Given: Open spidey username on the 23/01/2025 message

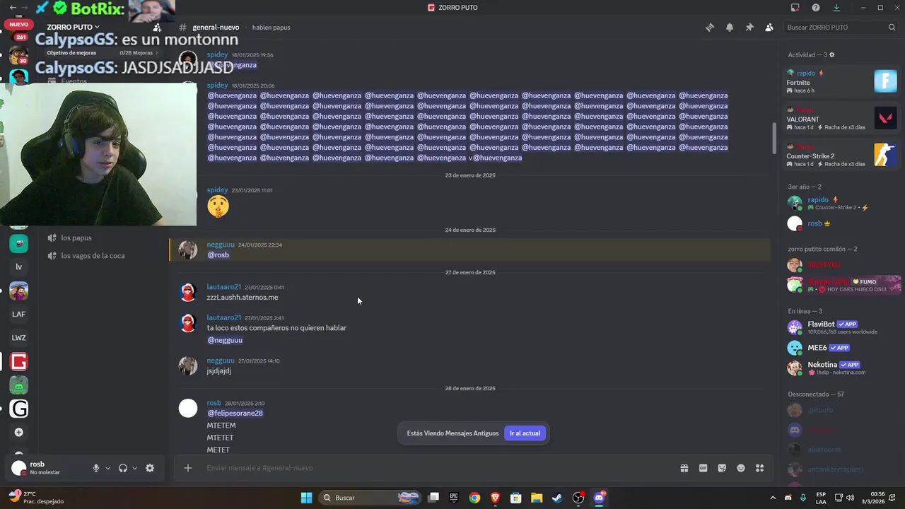Looking at the screenshot, I should tap(217, 190).
